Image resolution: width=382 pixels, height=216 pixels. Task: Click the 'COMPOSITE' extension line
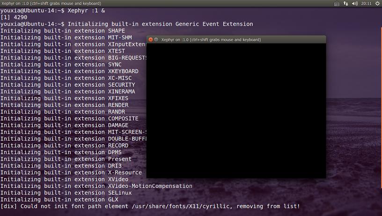(x=69, y=119)
